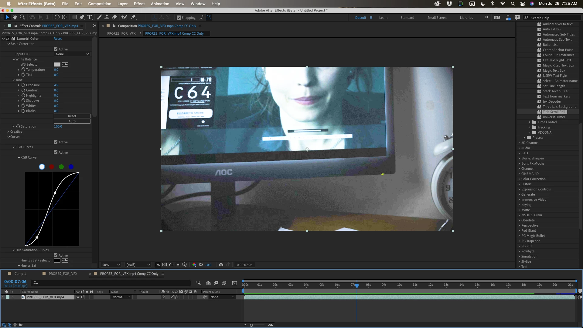Screen dimensions: 583x328
Task: Open the Input LUT dropdown
Action: (x=72, y=54)
